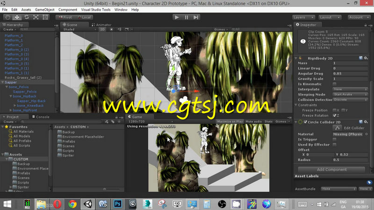Click the Pause button

point(186,17)
